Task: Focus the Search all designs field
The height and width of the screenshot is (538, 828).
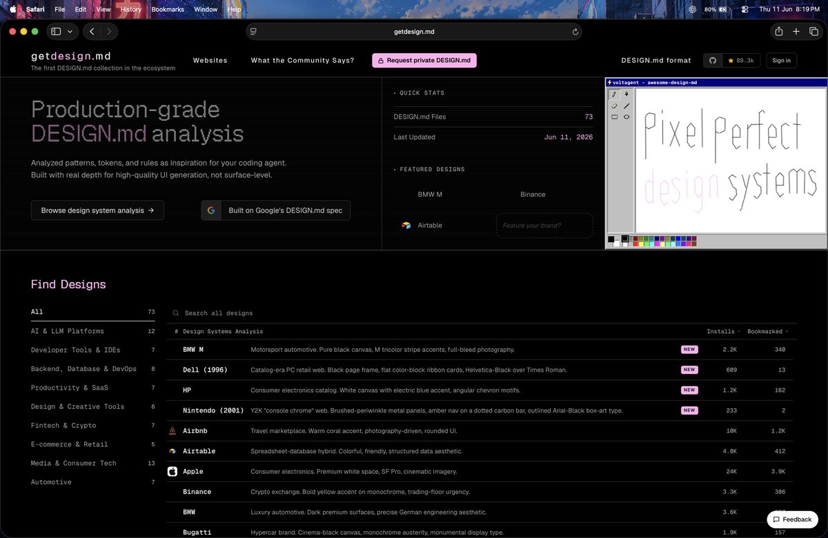Action: [x=483, y=313]
